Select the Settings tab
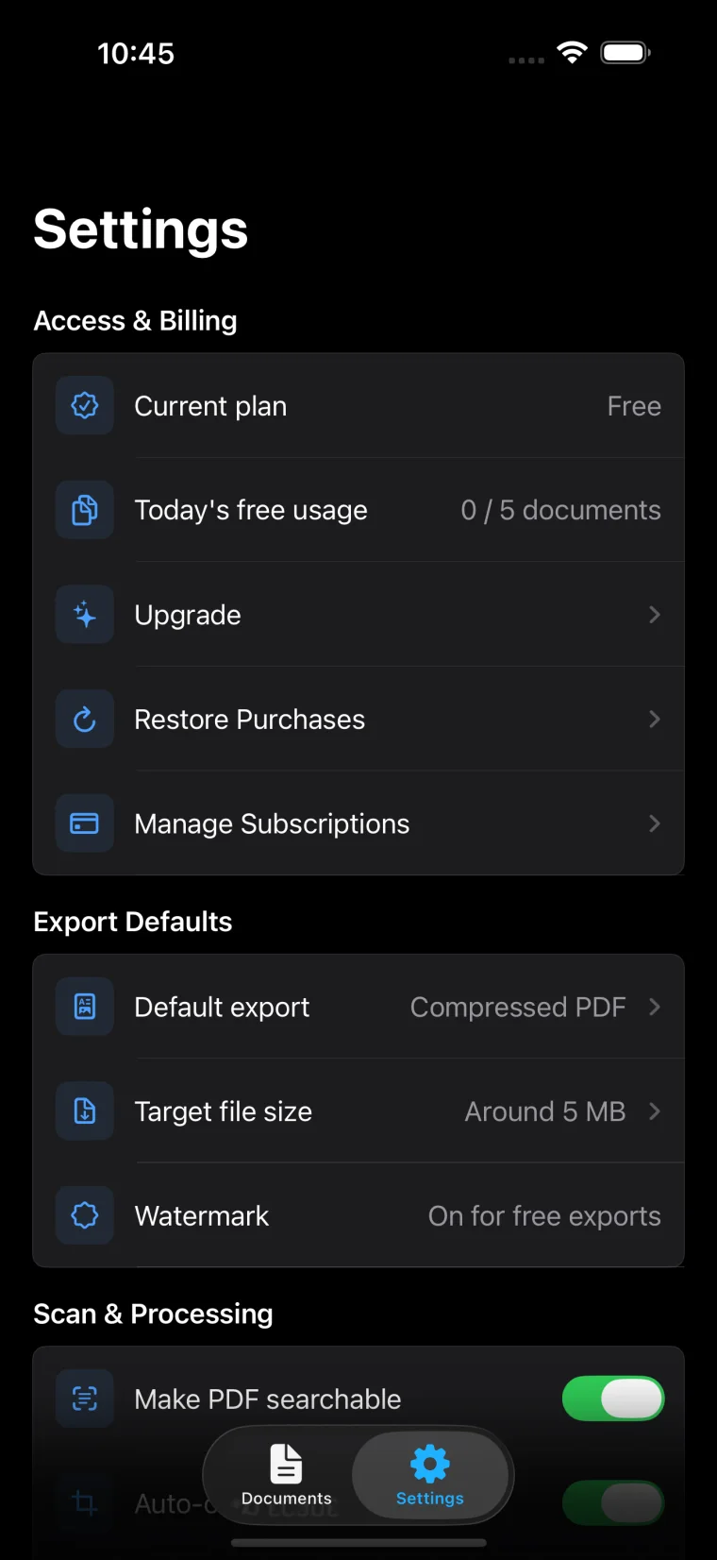Image resolution: width=717 pixels, height=1560 pixels. [430, 1475]
